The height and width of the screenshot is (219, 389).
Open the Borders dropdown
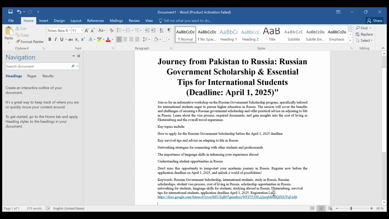click(169, 40)
